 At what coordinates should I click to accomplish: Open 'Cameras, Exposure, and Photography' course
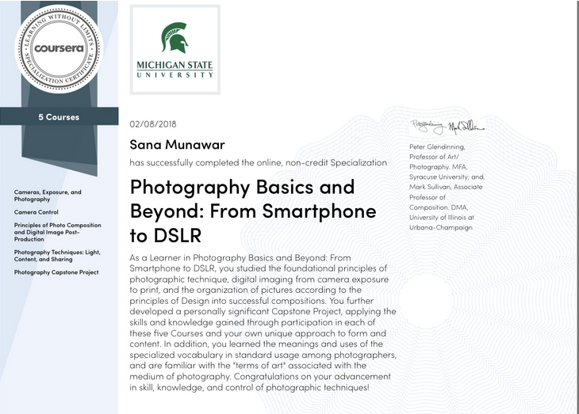click(x=48, y=196)
